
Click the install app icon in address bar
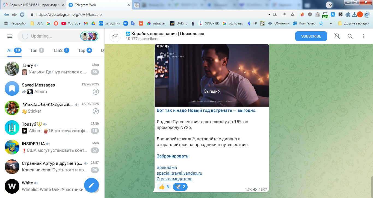(x=275, y=14)
